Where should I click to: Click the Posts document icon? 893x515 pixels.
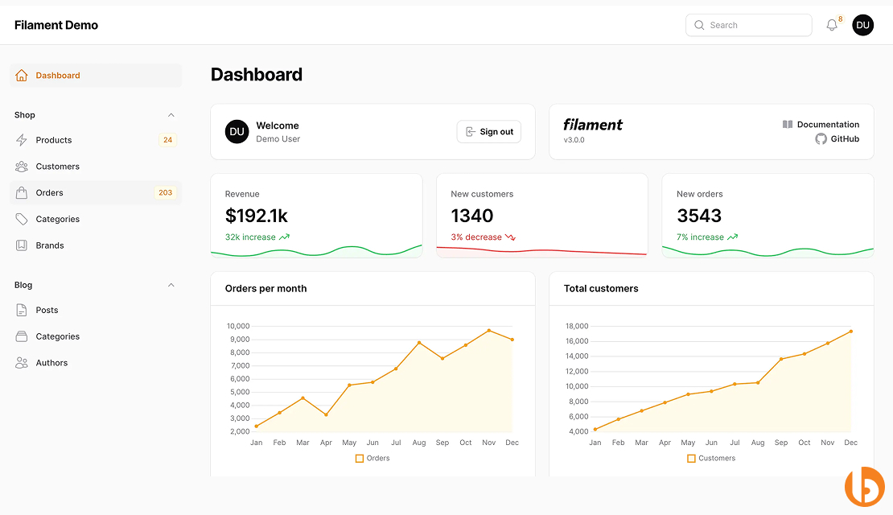click(x=22, y=310)
